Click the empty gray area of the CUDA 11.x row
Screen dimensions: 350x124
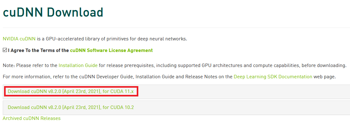[x=243, y=92]
